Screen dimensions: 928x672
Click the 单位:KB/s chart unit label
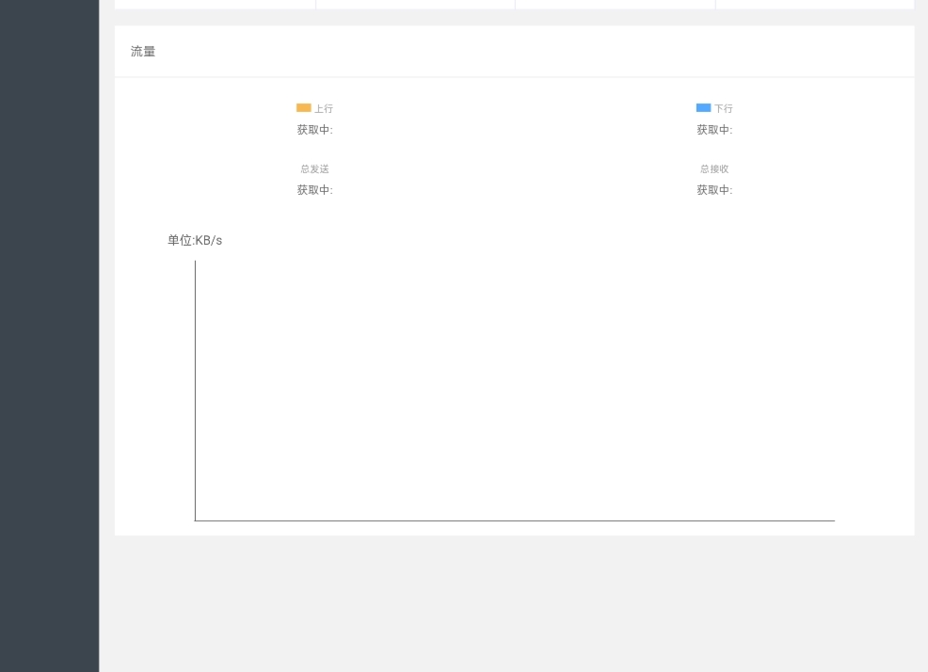pos(195,240)
